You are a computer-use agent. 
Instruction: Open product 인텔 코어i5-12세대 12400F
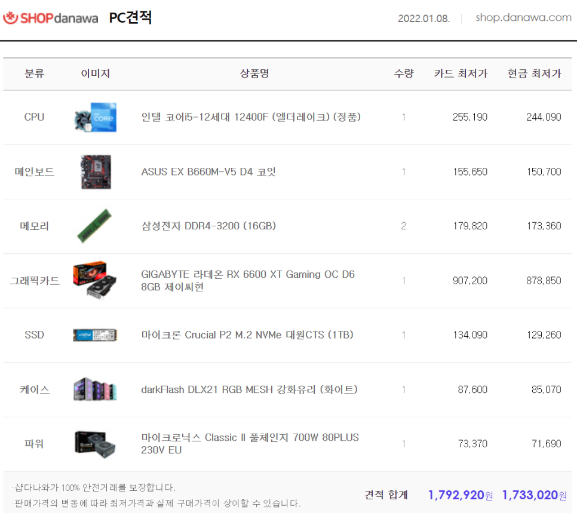[251, 117]
